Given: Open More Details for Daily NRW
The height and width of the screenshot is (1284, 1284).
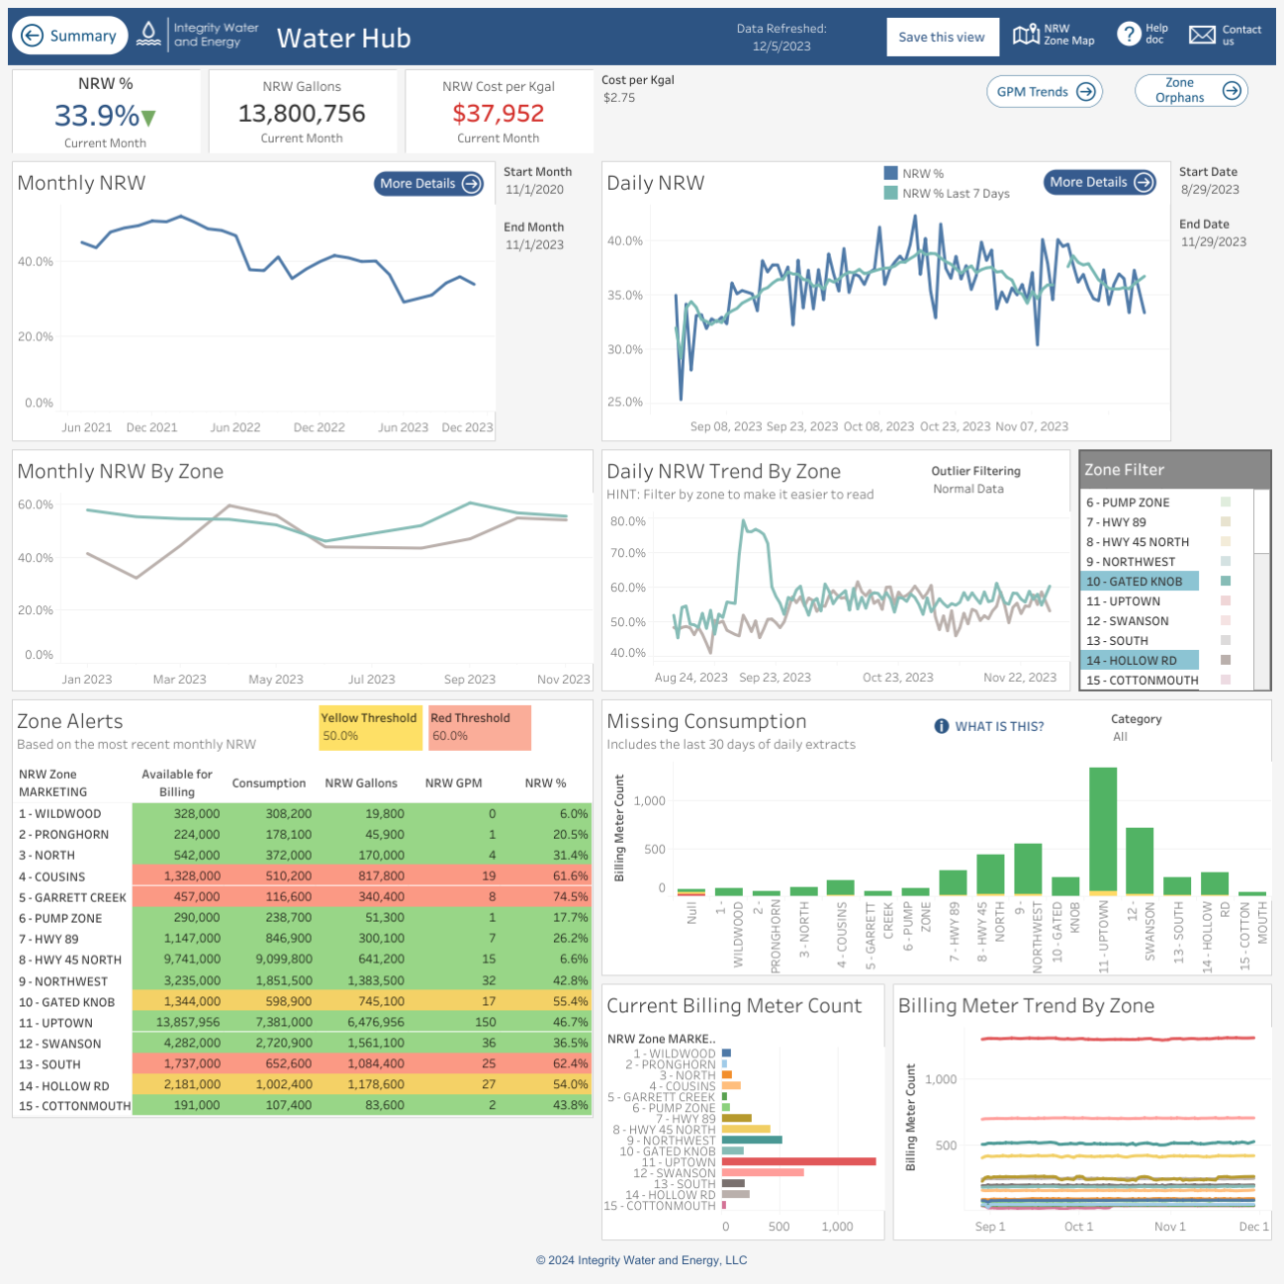Looking at the screenshot, I should (1100, 182).
